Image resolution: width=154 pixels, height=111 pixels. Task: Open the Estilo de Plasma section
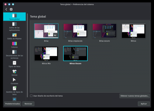click(x=14, y=36)
